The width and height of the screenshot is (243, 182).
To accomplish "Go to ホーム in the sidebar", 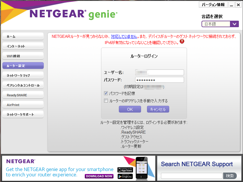I will pos(23,36).
